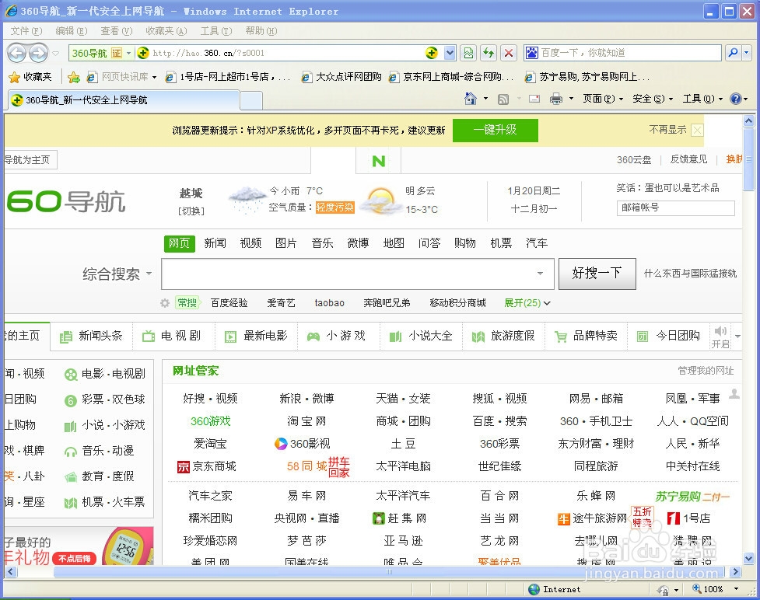
Task: Open search provider dropdown arrow
Action: pyautogui.click(x=747, y=53)
